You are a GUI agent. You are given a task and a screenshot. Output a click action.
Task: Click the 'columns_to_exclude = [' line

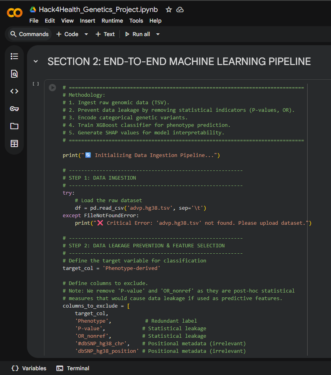tap(96, 306)
